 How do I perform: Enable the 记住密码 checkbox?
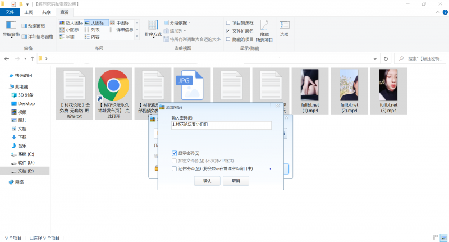(x=175, y=168)
